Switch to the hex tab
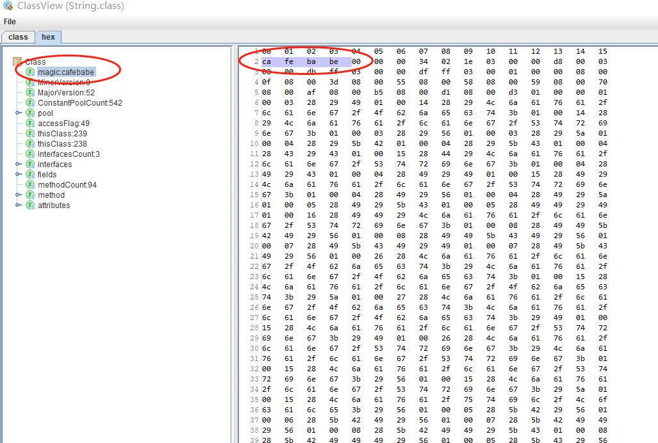Screen dimensions: 658x443 [x=48, y=37]
